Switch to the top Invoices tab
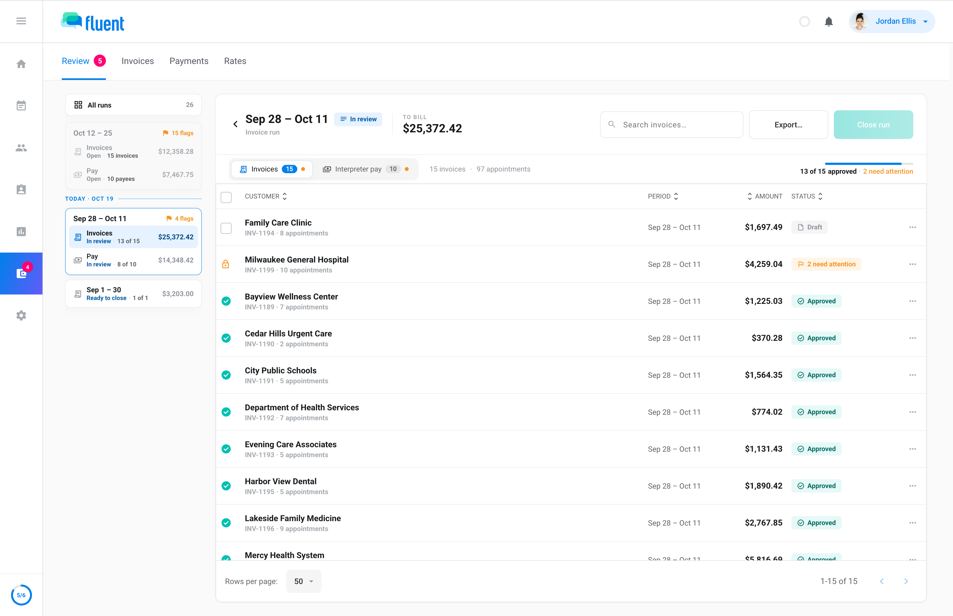This screenshot has width=953, height=616. tap(138, 61)
